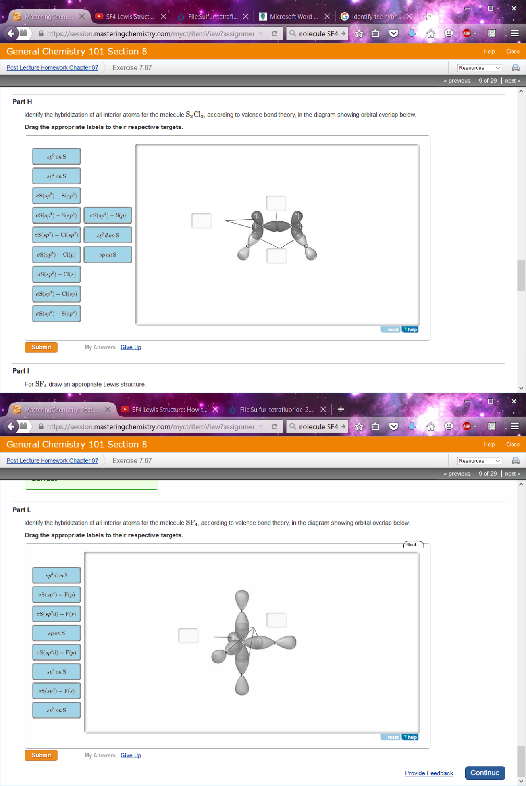Viewport: 526px width, 786px height.
Task: Submit the Part L answer
Action: (x=41, y=755)
